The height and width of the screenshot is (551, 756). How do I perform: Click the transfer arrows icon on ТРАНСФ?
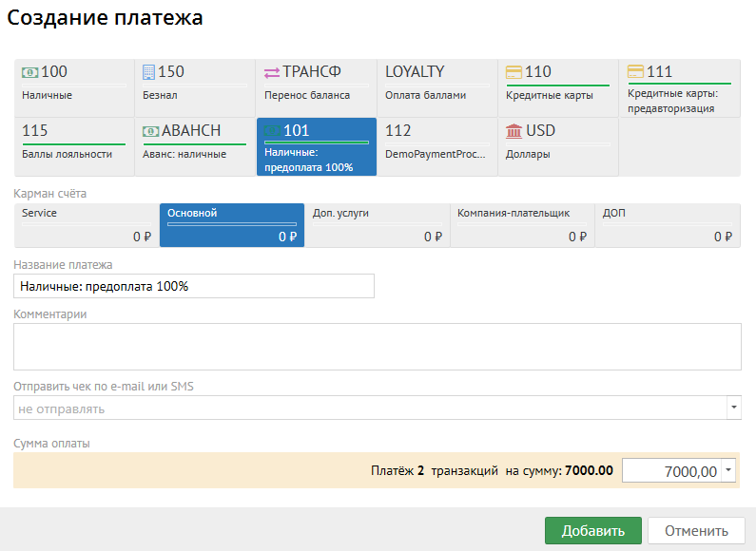[271, 72]
